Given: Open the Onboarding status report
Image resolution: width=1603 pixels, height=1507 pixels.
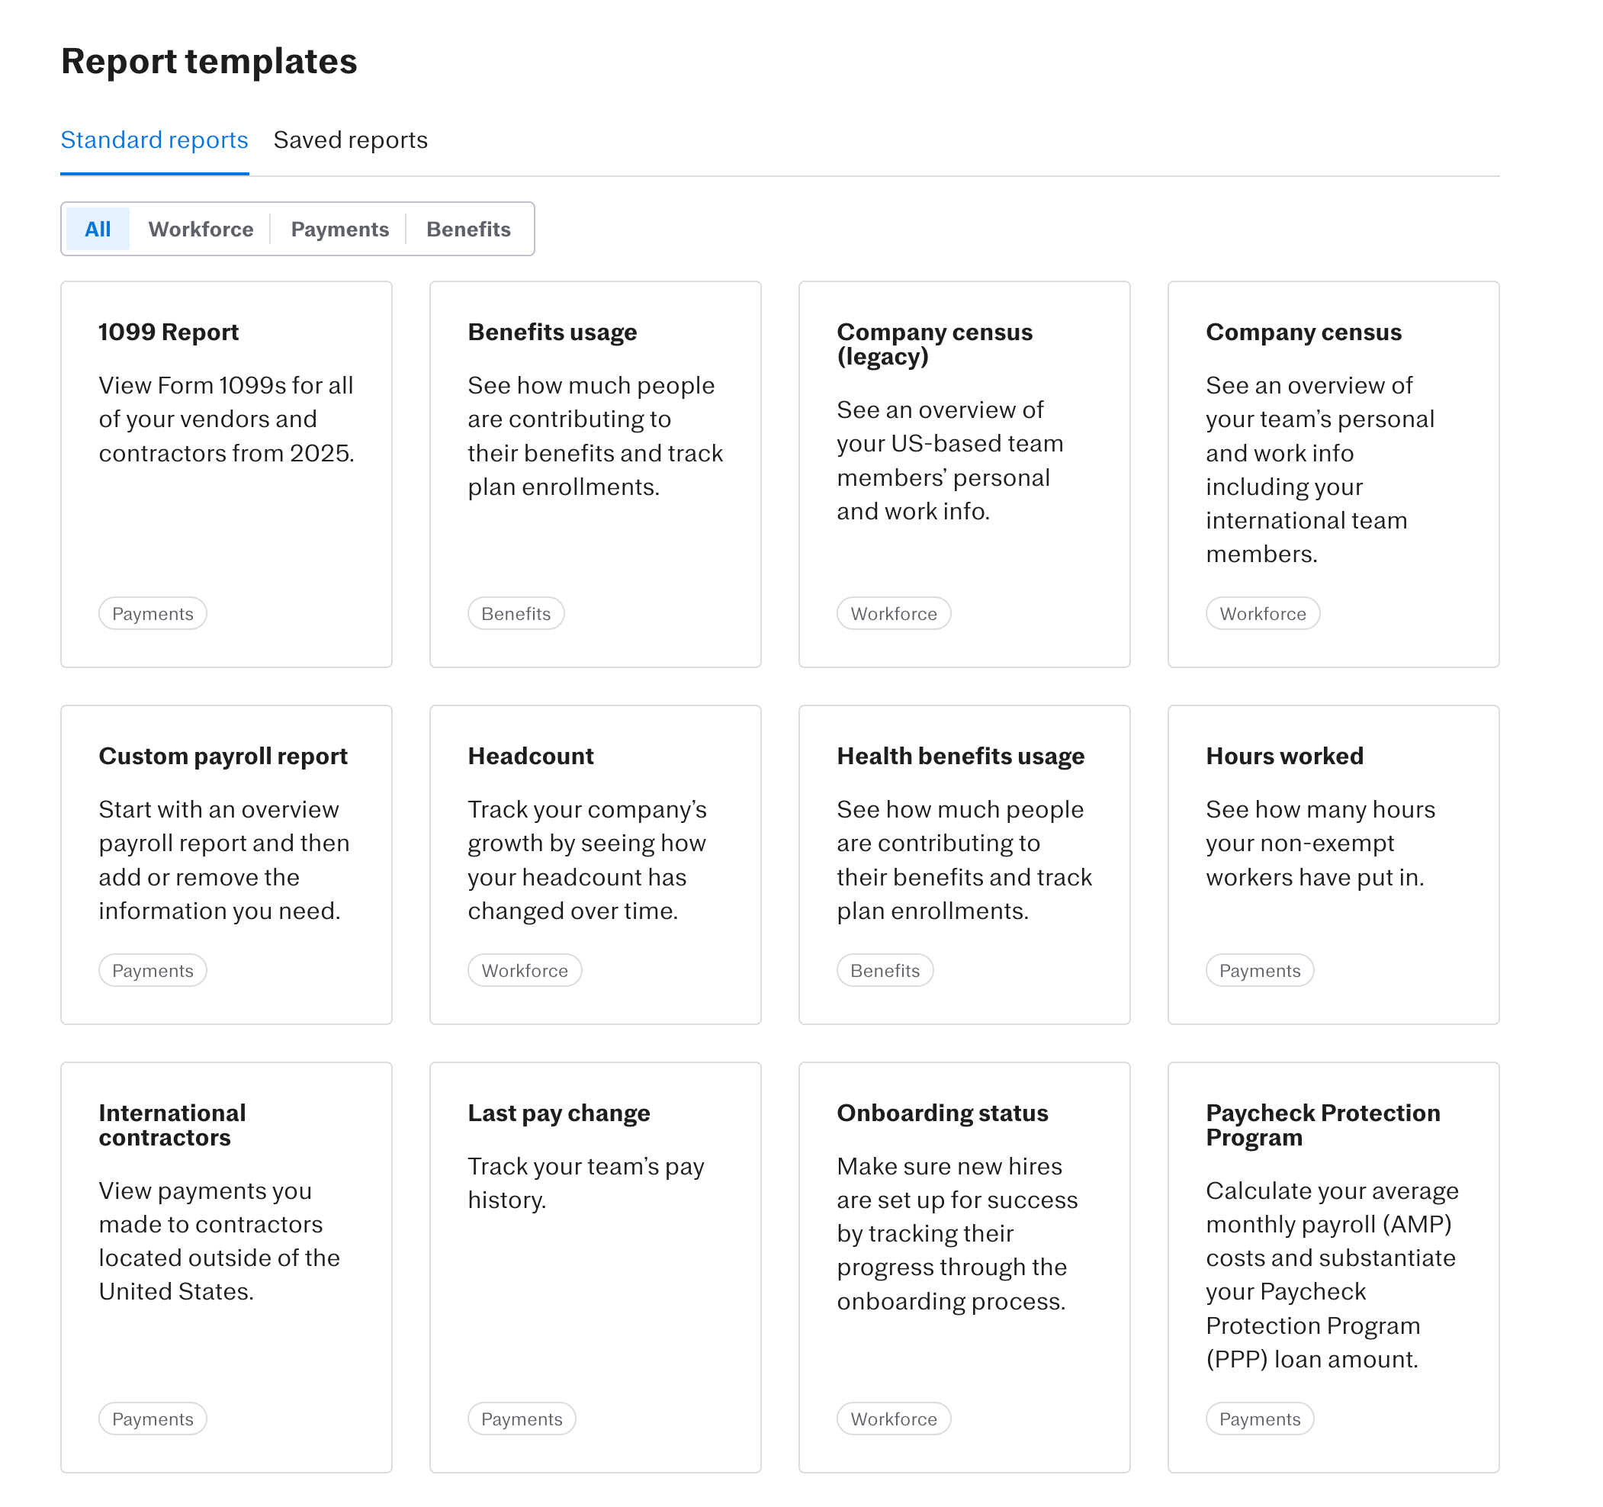Looking at the screenshot, I should pyautogui.click(x=942, y=1113).
